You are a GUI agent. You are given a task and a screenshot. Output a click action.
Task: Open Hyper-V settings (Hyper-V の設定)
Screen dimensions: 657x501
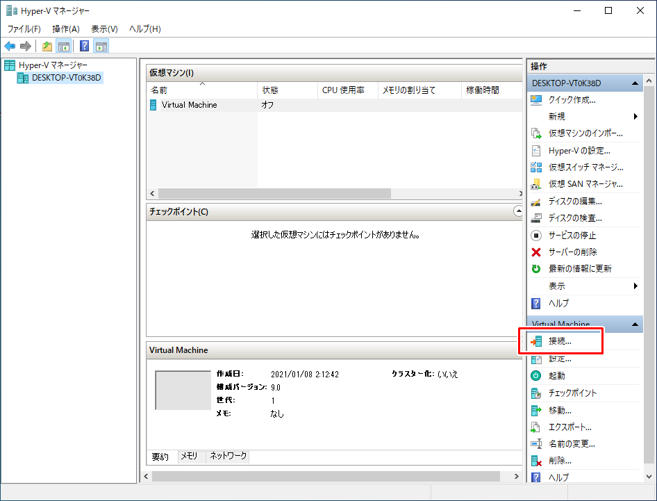[579, 150]
